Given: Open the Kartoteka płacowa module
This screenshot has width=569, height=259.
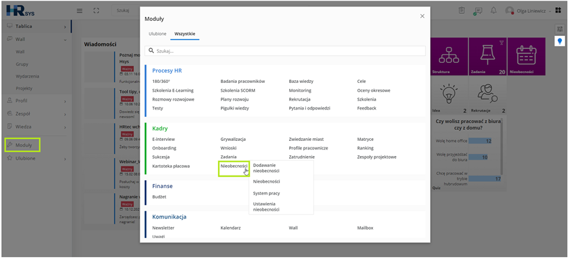Looking at the screenshot, I should (x=171, y=166).
